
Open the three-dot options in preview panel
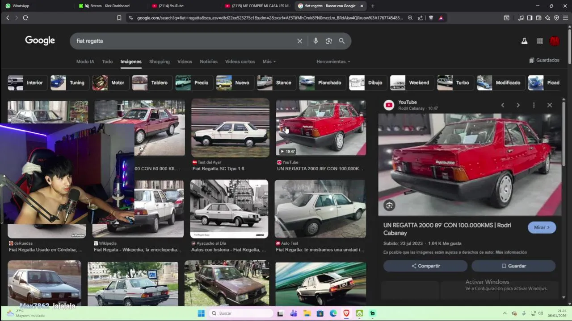point(534,105)
